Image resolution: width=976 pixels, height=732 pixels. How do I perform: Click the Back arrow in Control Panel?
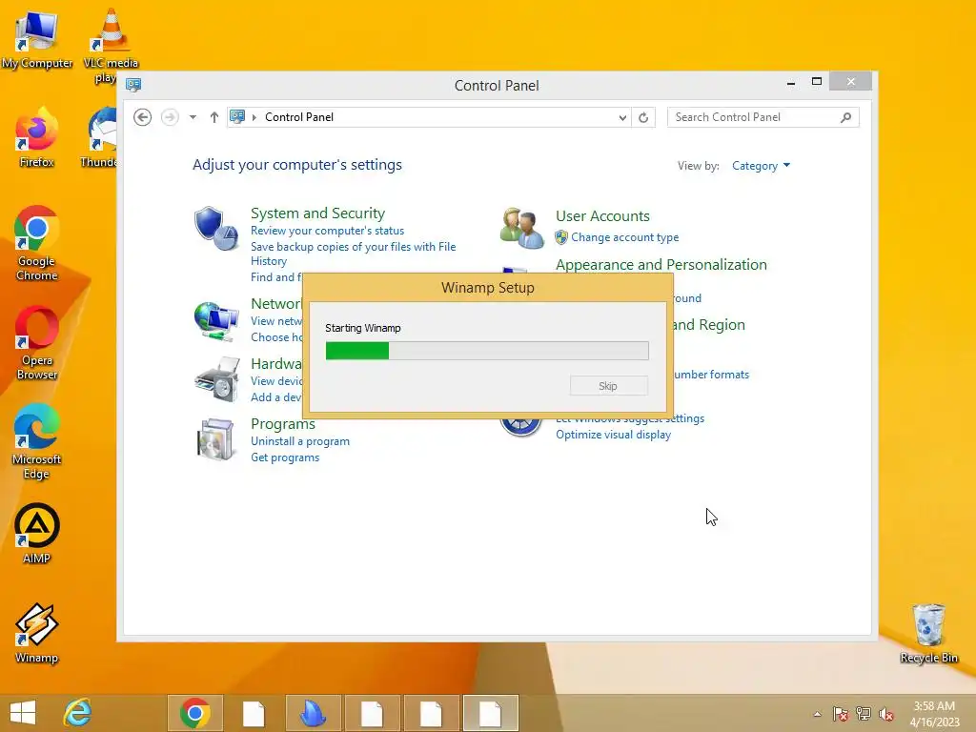(143, 117)
